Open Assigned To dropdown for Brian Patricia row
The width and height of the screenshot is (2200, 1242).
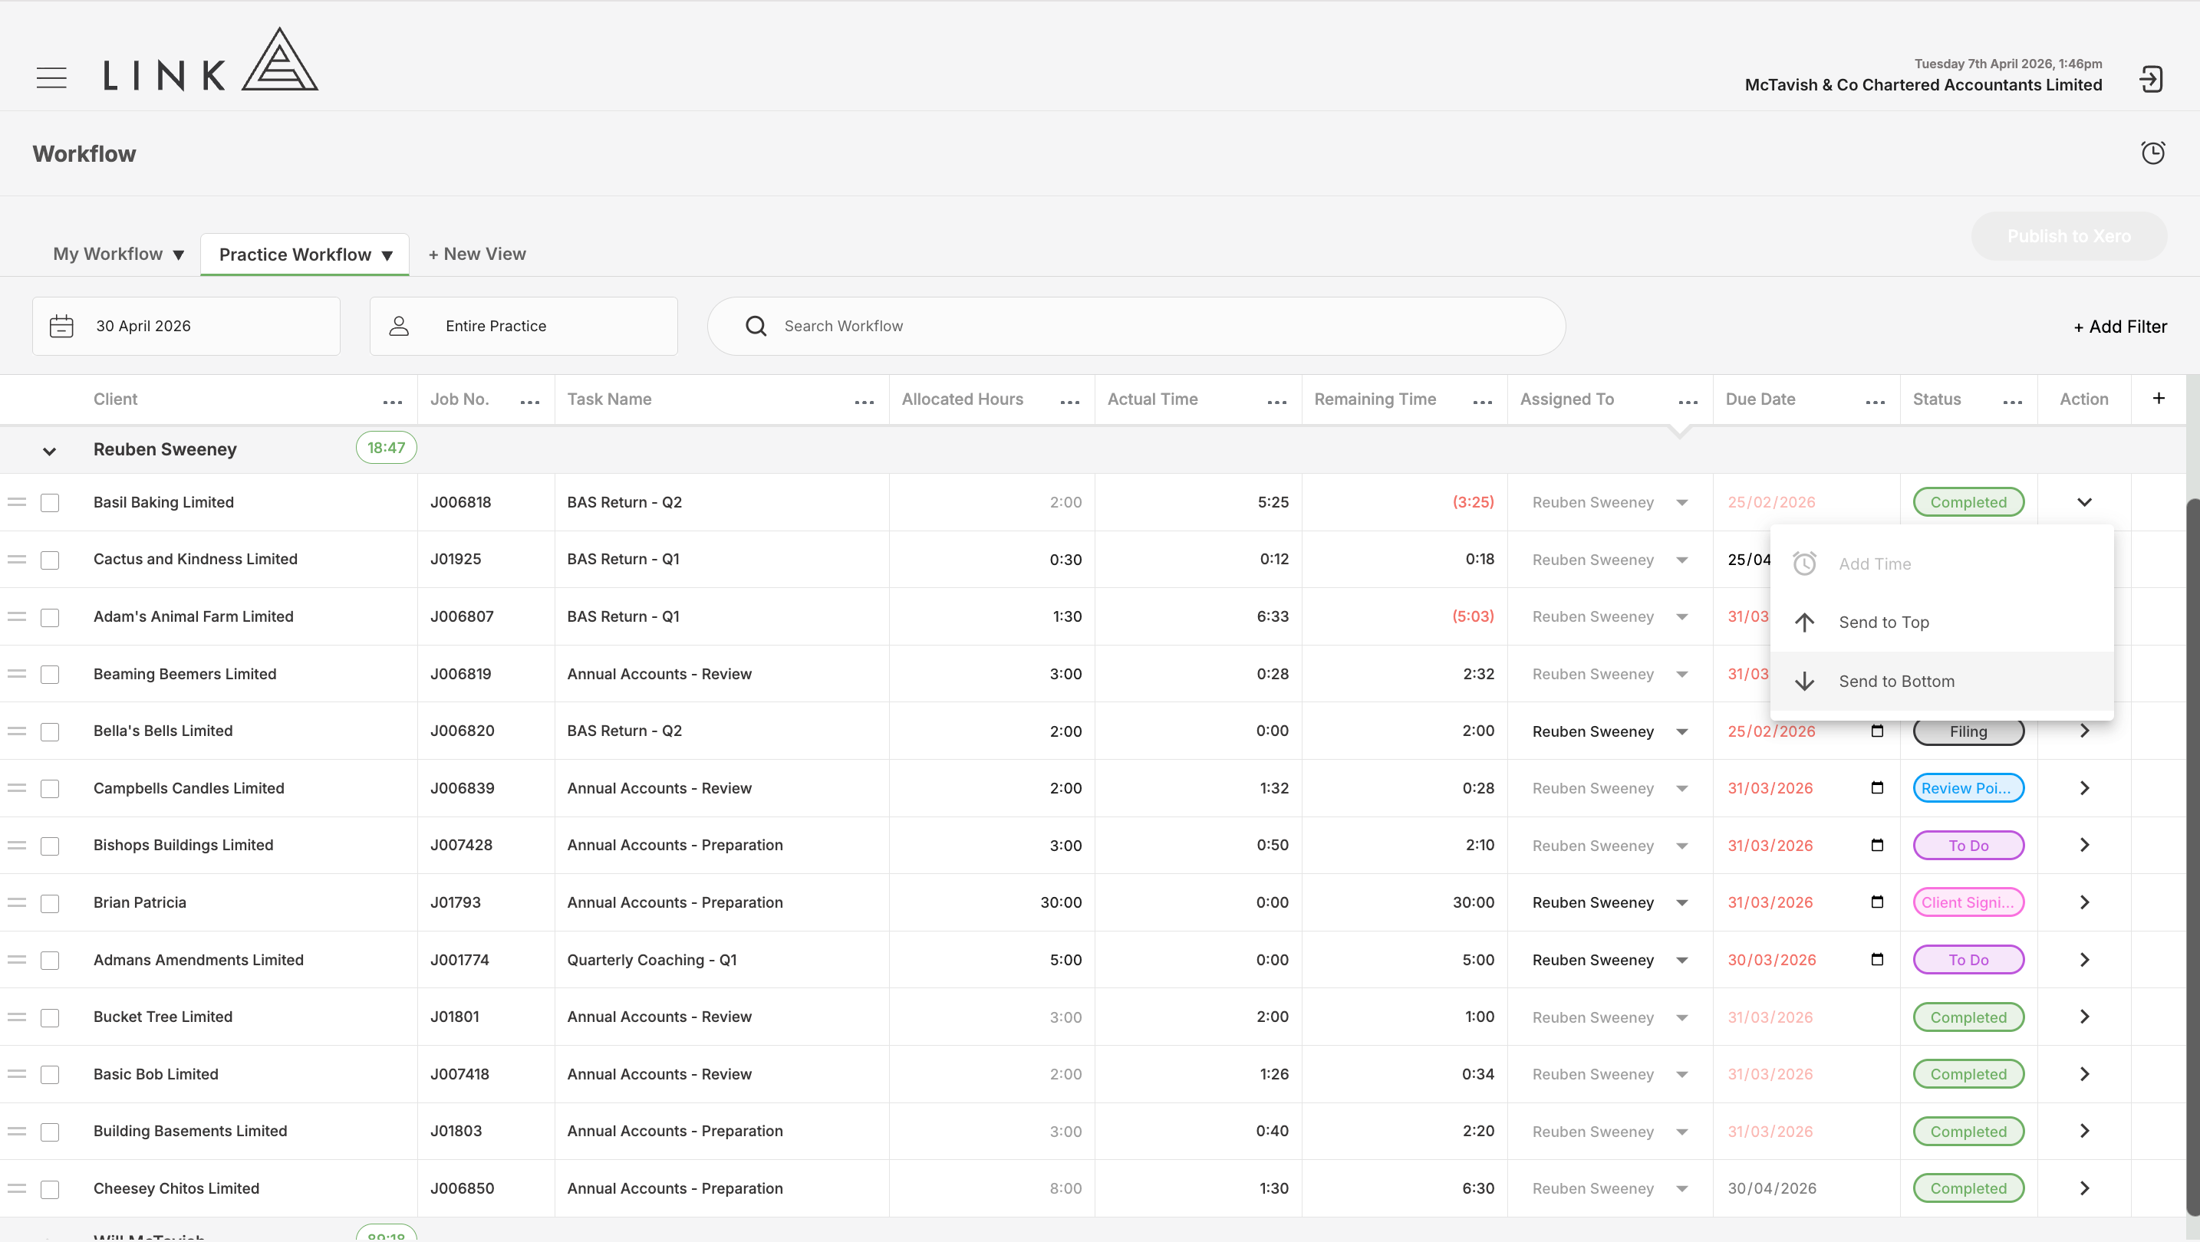click(1681, 903)
